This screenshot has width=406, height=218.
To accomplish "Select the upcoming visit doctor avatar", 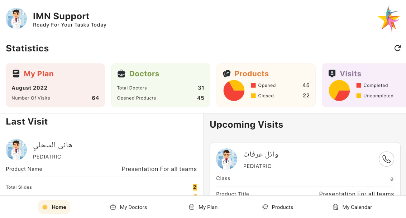I will pyautogui.click(x=226, y=159).
